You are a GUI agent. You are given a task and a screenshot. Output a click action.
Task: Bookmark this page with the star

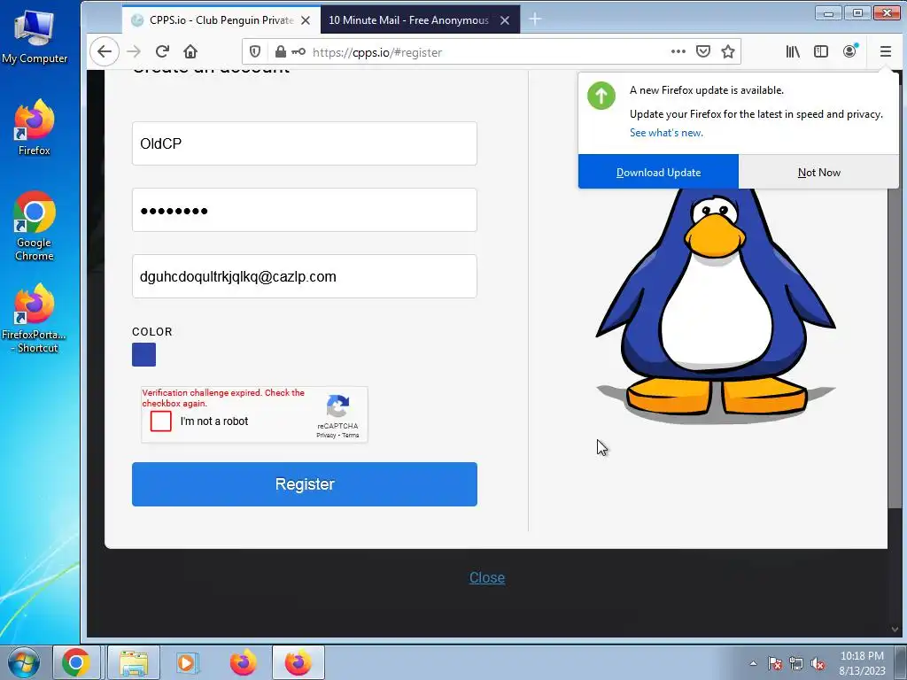click(x=728, y=52)
